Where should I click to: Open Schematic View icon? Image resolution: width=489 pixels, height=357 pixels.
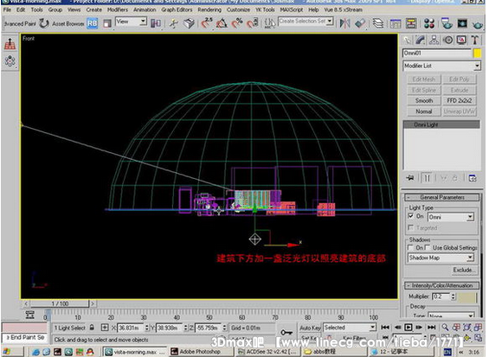pyautogui.click(x=411, y=23)
